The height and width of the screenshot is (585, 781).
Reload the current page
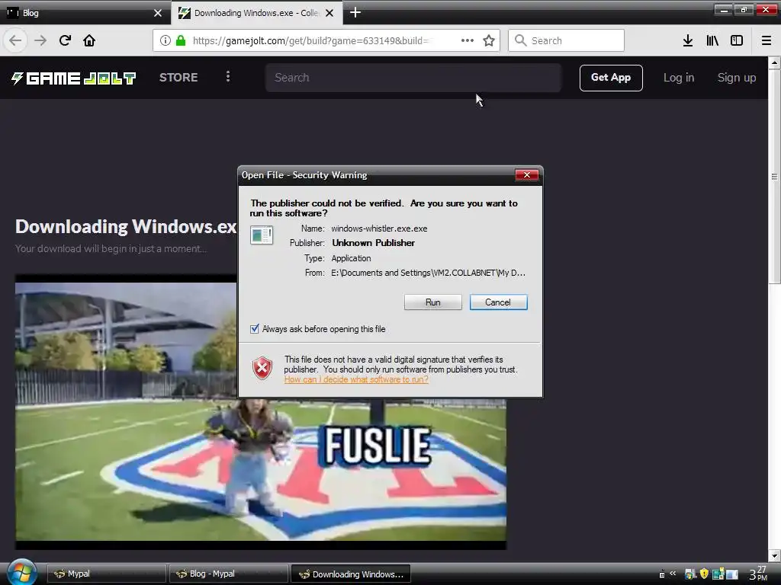pos(65,40)
